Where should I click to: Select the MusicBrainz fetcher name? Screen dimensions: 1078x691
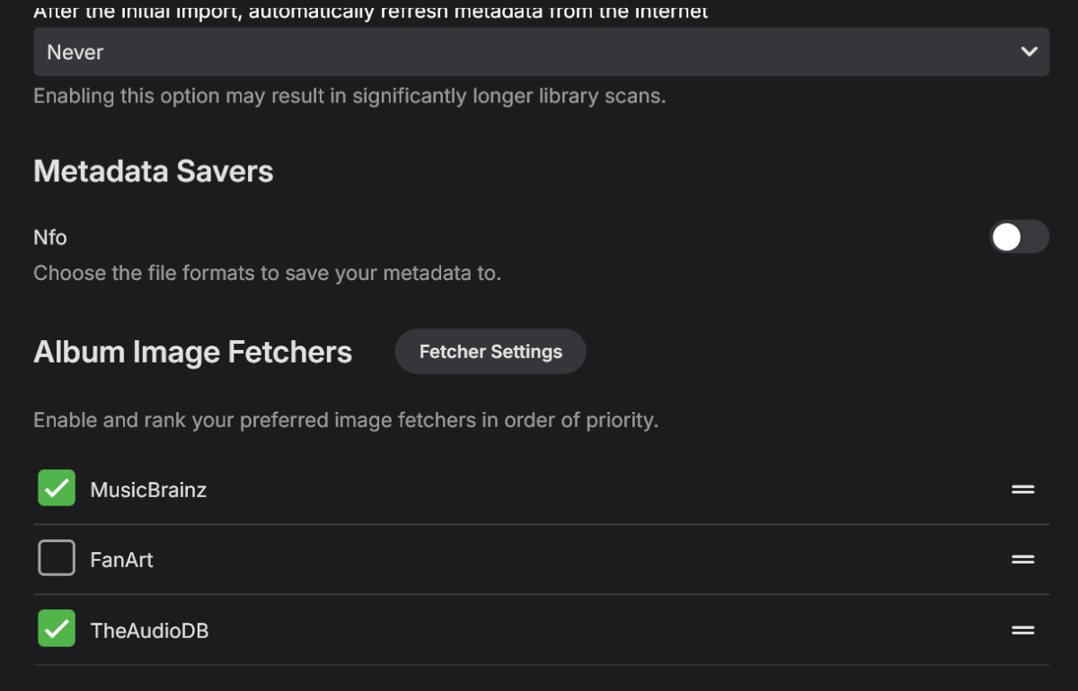click(148, 490)
